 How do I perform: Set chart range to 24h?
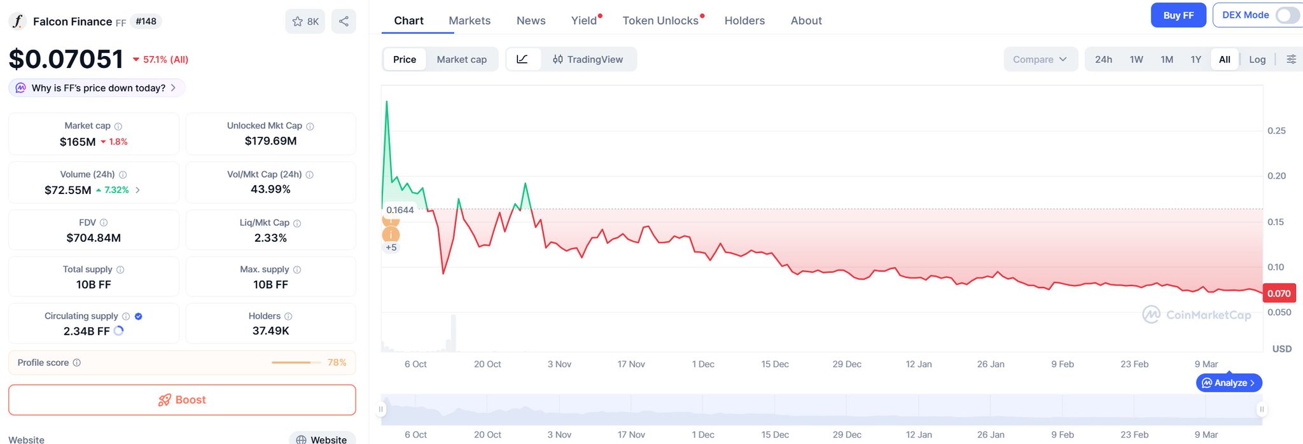coord(1103,59)
